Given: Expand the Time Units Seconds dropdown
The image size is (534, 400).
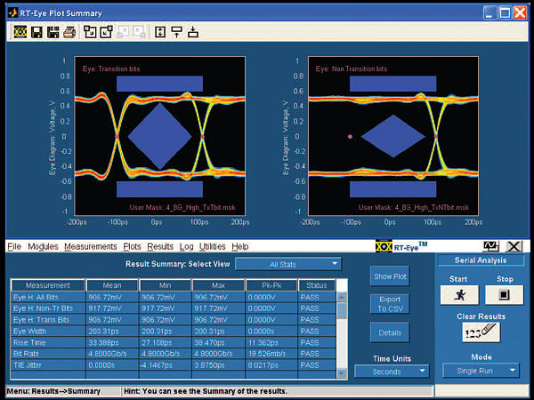Looking at the screenshot, I should [391, 371].
